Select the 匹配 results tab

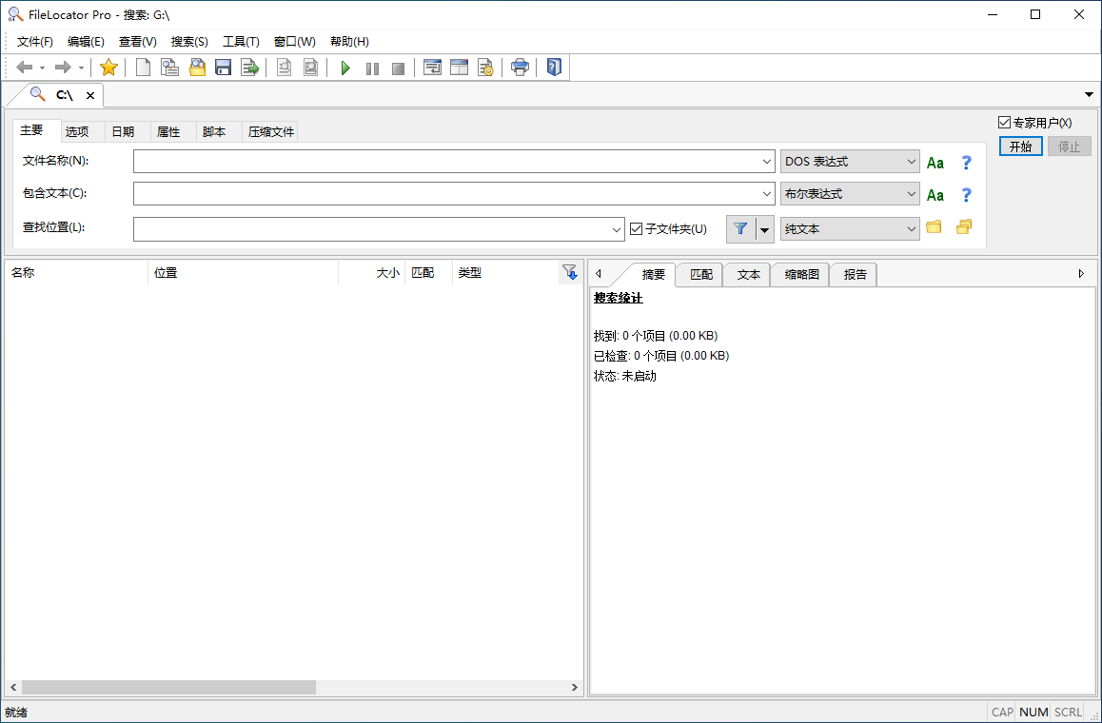point(701,275)
